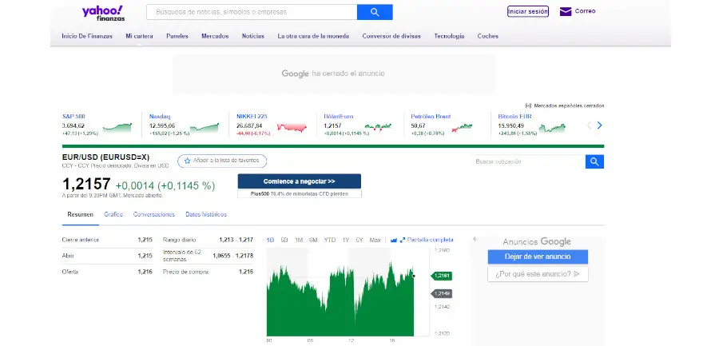Open the Mercados menu

(x=215, y=36)
